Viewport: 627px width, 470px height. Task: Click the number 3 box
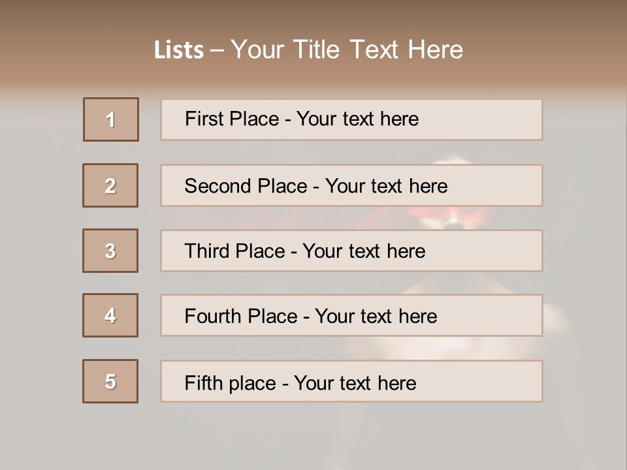click(x=110, y=251)
